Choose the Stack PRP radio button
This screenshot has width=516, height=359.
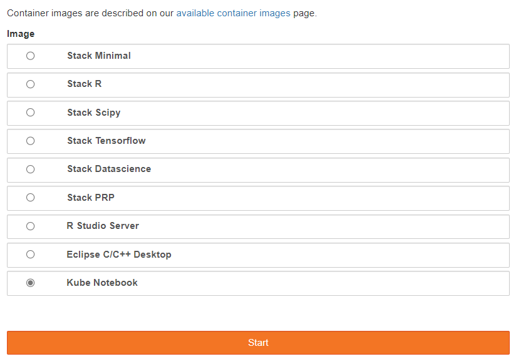coord(30,198)
